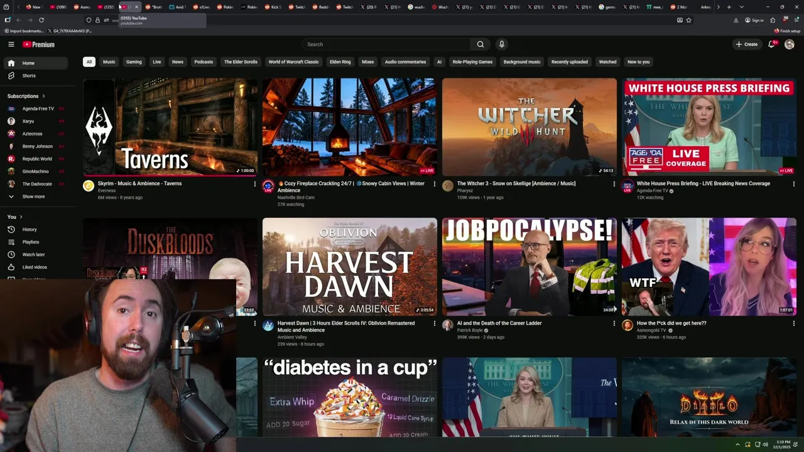Open Watch later in the sidebar

pos(36,254)
